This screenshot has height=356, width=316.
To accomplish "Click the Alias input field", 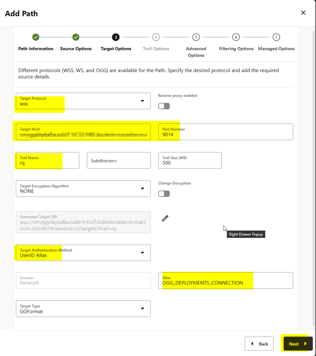I will click(225, 280).
